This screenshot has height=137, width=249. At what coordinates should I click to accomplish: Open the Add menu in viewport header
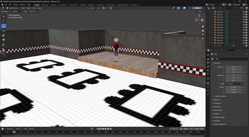(x=34, y=8)
